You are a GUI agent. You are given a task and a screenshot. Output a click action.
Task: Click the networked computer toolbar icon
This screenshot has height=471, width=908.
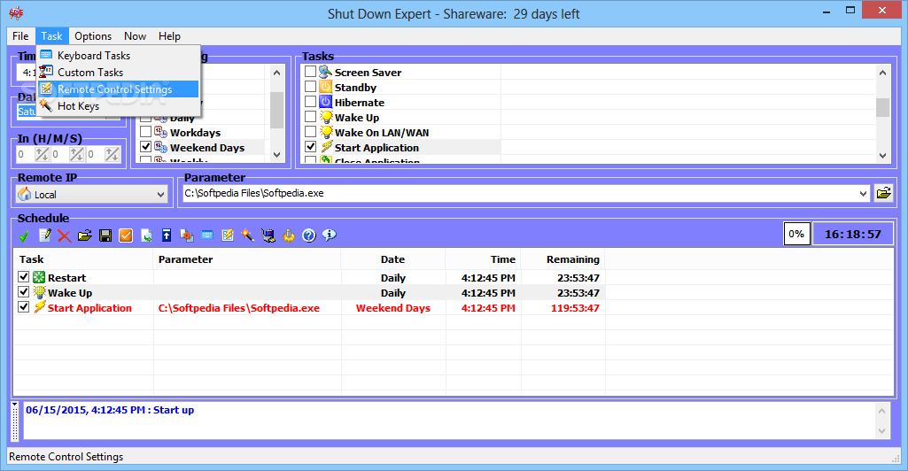268,235
